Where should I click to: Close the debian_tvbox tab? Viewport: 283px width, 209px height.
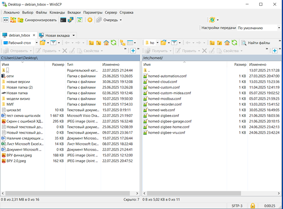click(34, 35)
